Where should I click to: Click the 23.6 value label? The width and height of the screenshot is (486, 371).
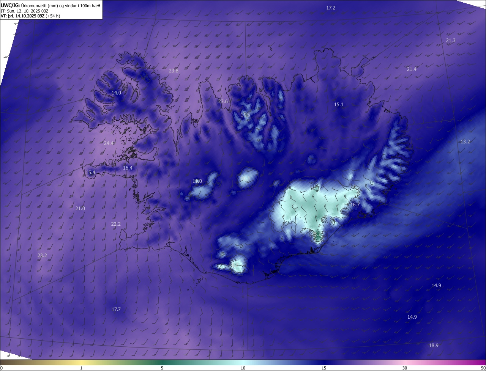tap(223, 101)
